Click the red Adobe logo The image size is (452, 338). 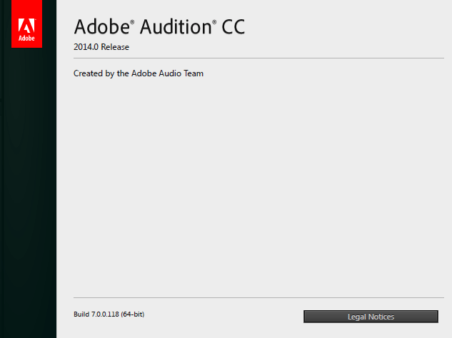26,24
